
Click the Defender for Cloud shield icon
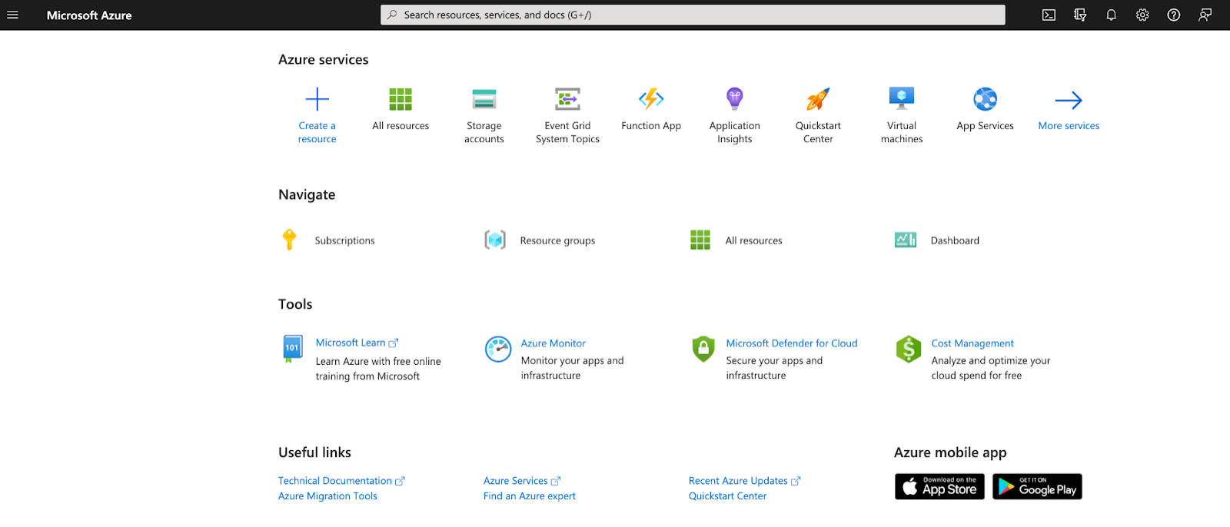[703, 349]
